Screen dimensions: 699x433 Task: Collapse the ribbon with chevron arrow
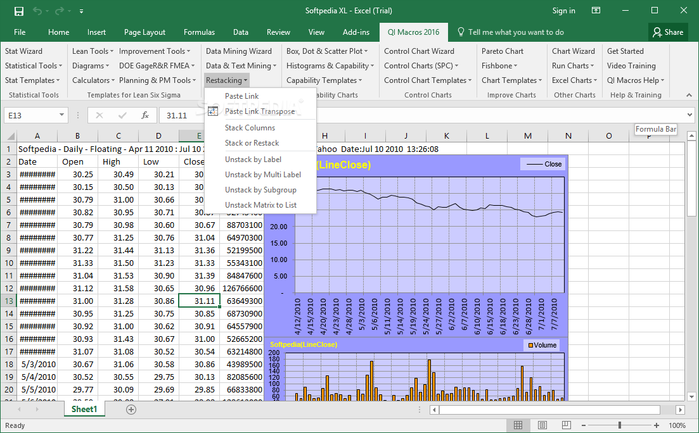[689, 95]
